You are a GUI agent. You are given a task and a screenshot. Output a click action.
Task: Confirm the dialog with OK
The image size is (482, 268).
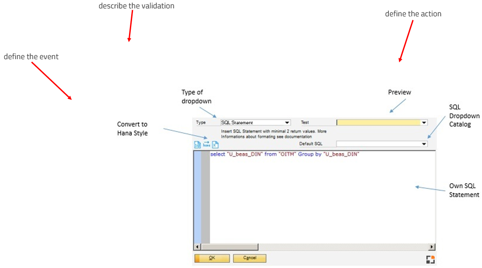212,258
